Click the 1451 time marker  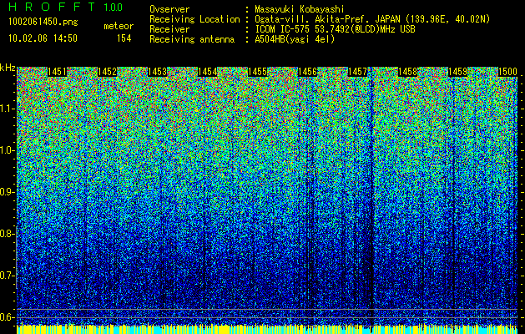point(58,72)
